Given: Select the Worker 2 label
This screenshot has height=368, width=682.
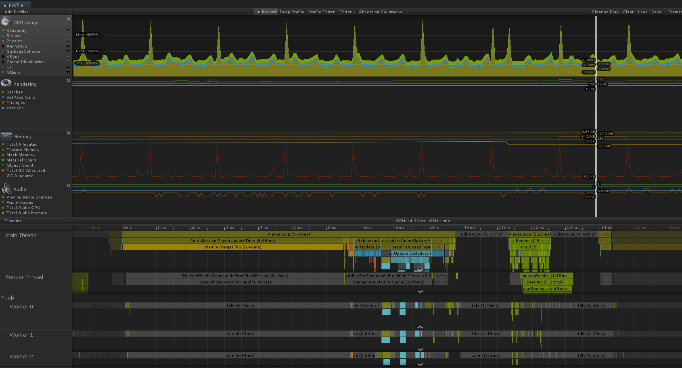Looking at the screenshot, I should (21, 357).
